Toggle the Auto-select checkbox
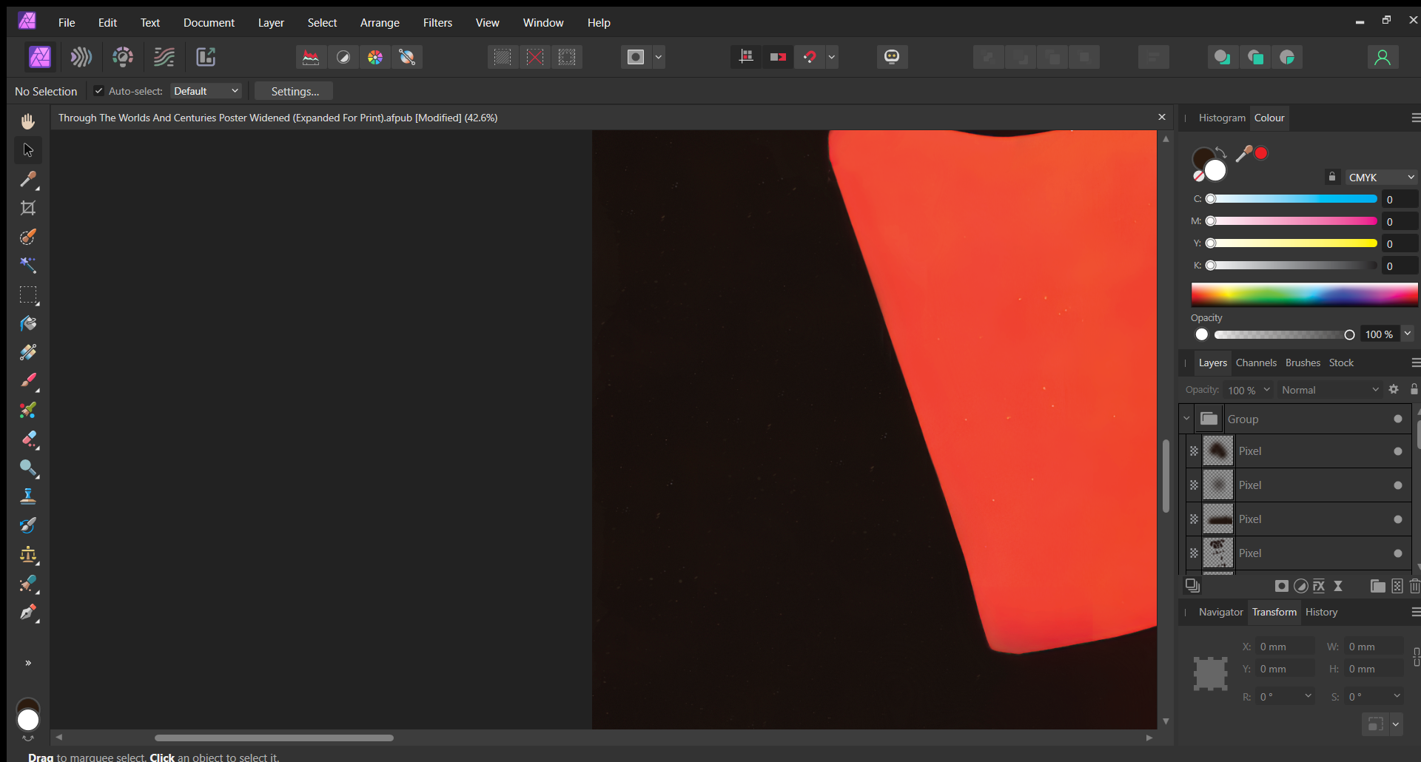This screenshot has height=762, width=1421. point(98,91)
